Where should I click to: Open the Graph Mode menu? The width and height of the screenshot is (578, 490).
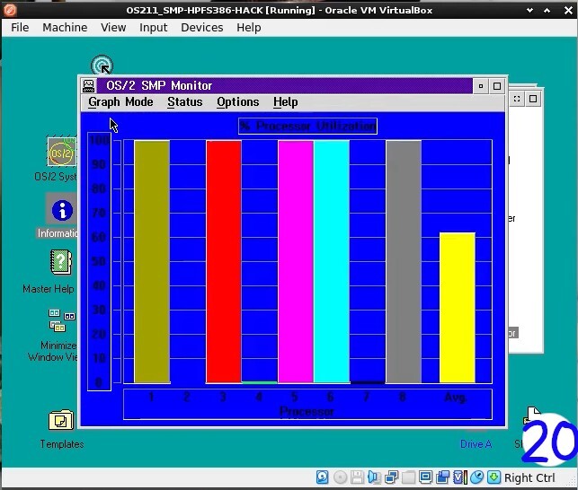pos(120,102)
